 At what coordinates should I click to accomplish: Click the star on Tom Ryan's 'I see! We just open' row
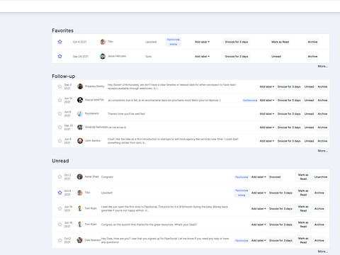[59, 208]
